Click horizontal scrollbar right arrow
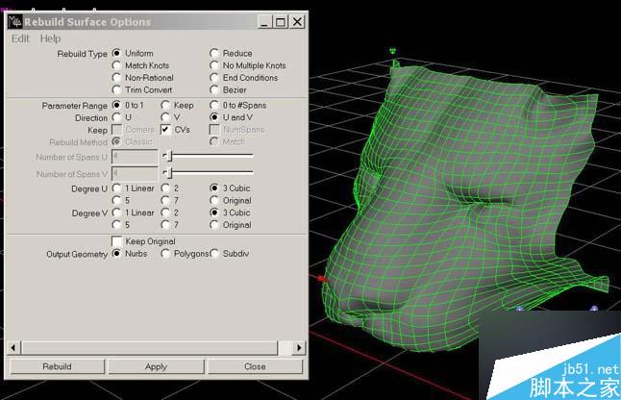The image size is (621, 400). click(299, 348)
